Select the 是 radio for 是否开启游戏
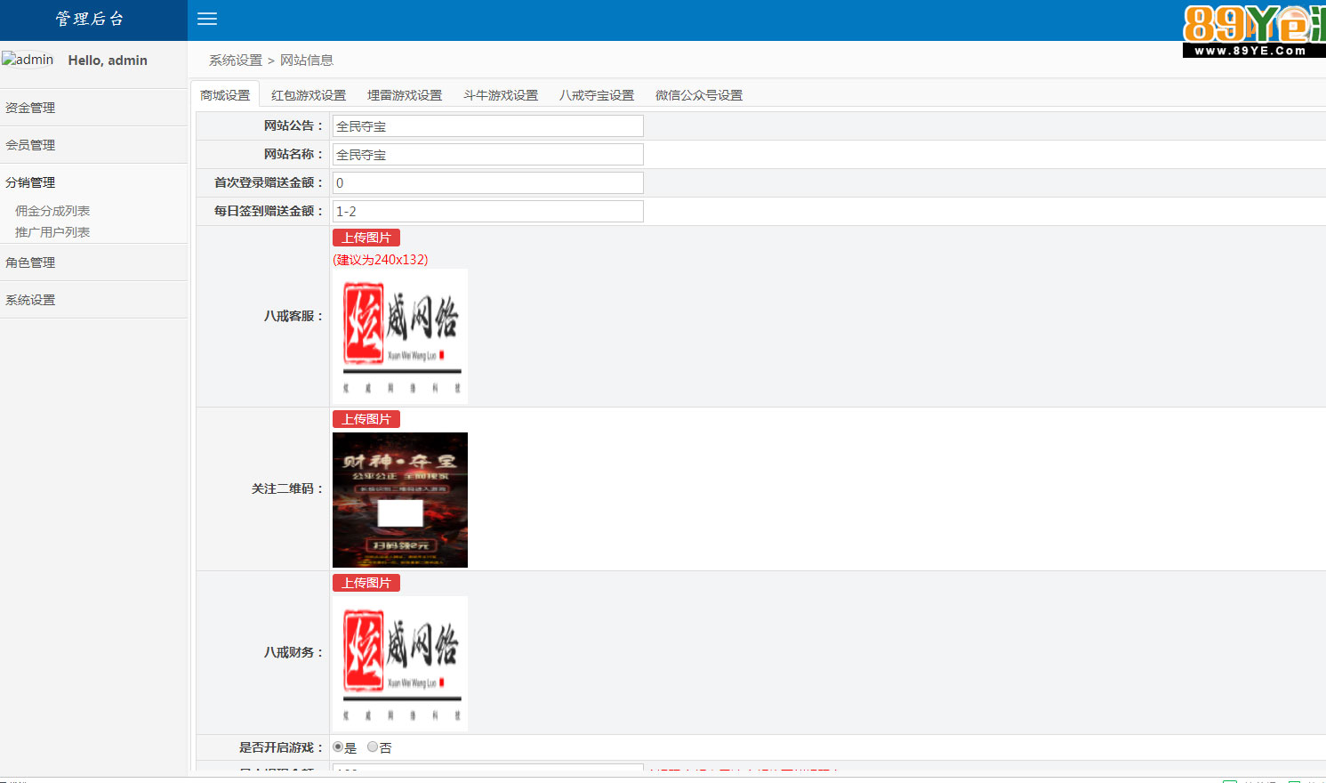 click(x=338, y=747)
